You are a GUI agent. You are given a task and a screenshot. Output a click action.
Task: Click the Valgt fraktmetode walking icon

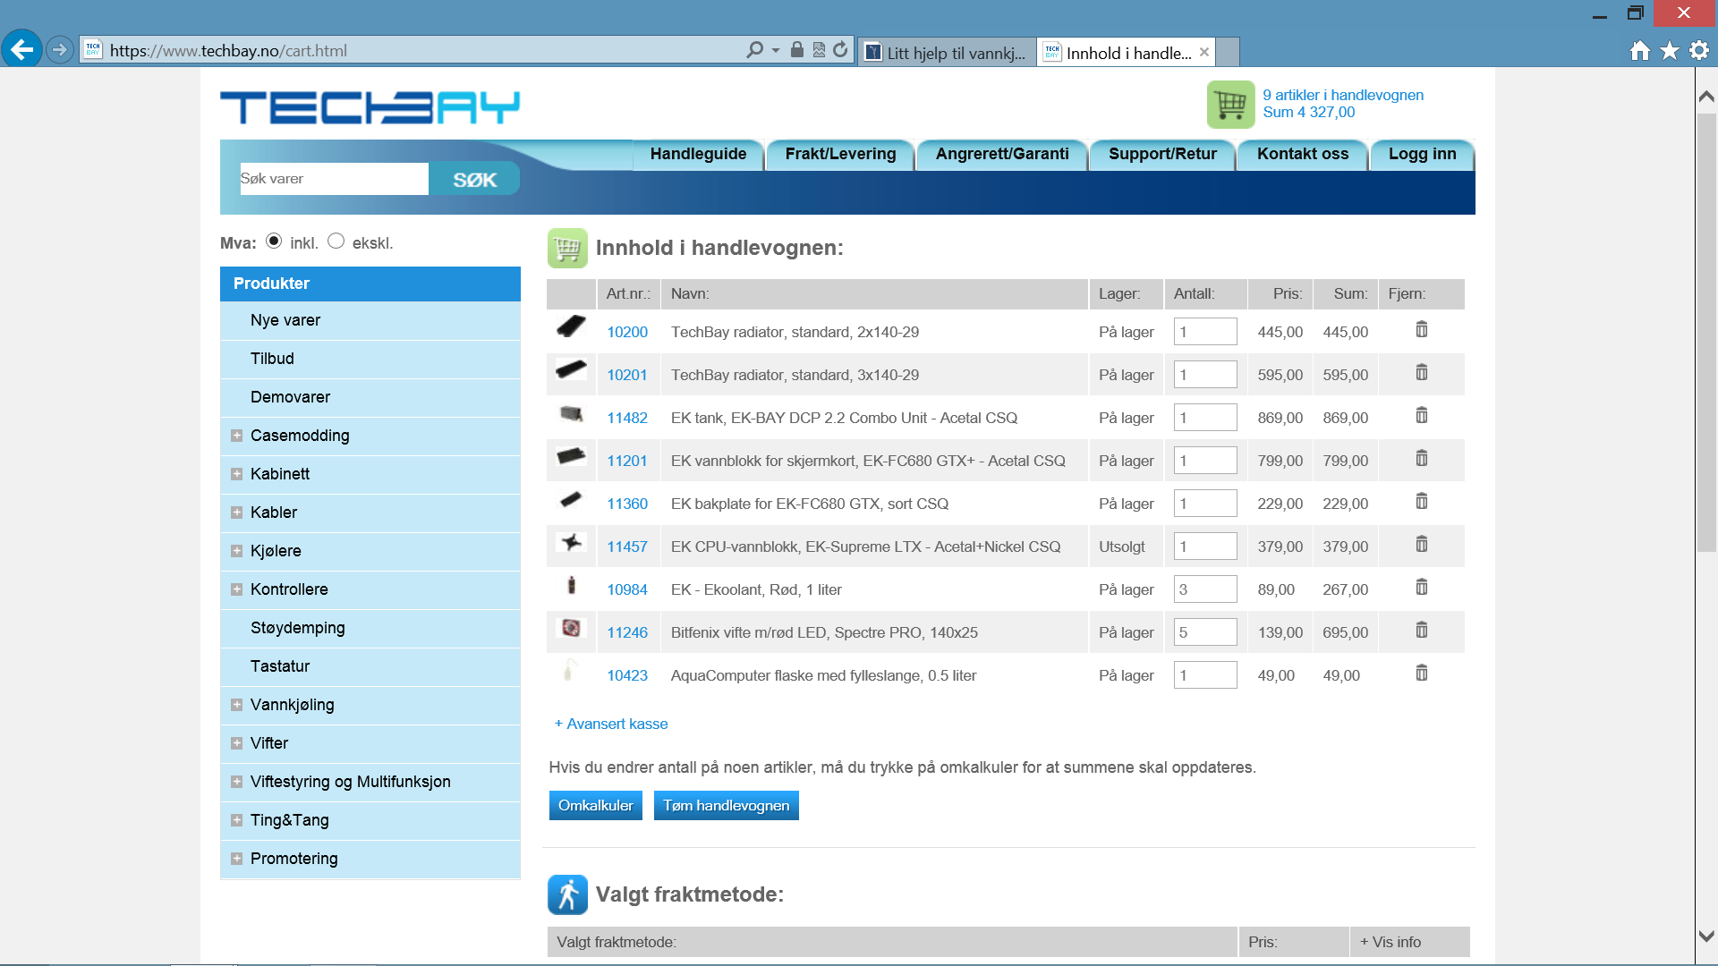[568, 894]
